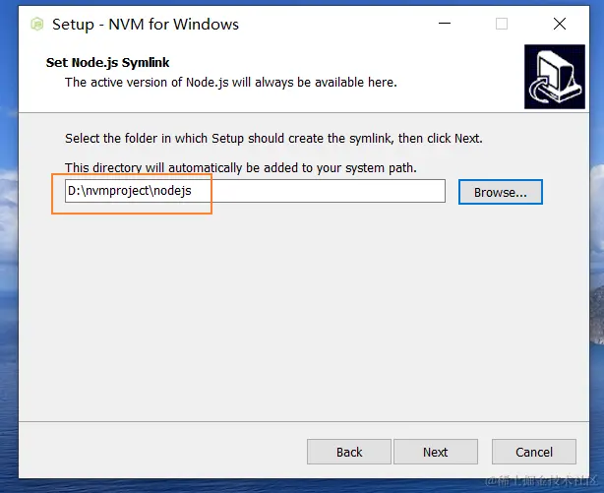The height and width of the screenshot is (493, 604).
Task: Close the Setup window
Action: pyautogui.click(x=560, y=24)
